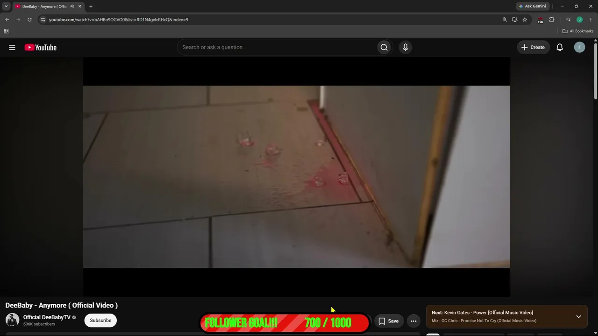Go to the YouTube home logo
This screenshot has width=598, height=336.
(41, 47)
